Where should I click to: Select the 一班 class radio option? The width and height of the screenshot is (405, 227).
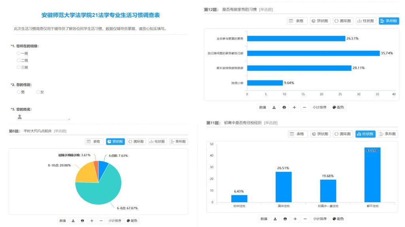[19, 53]
